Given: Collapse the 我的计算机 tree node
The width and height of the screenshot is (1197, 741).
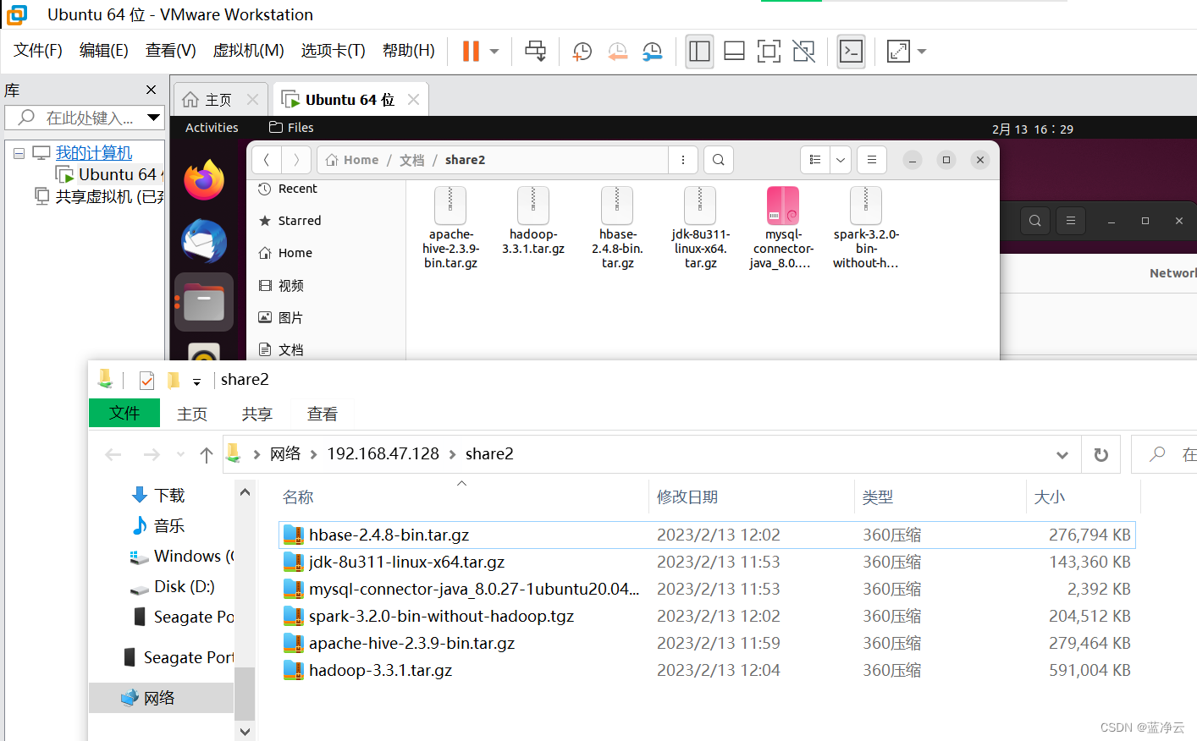Looking at the screenshot, I should [19, 153].
